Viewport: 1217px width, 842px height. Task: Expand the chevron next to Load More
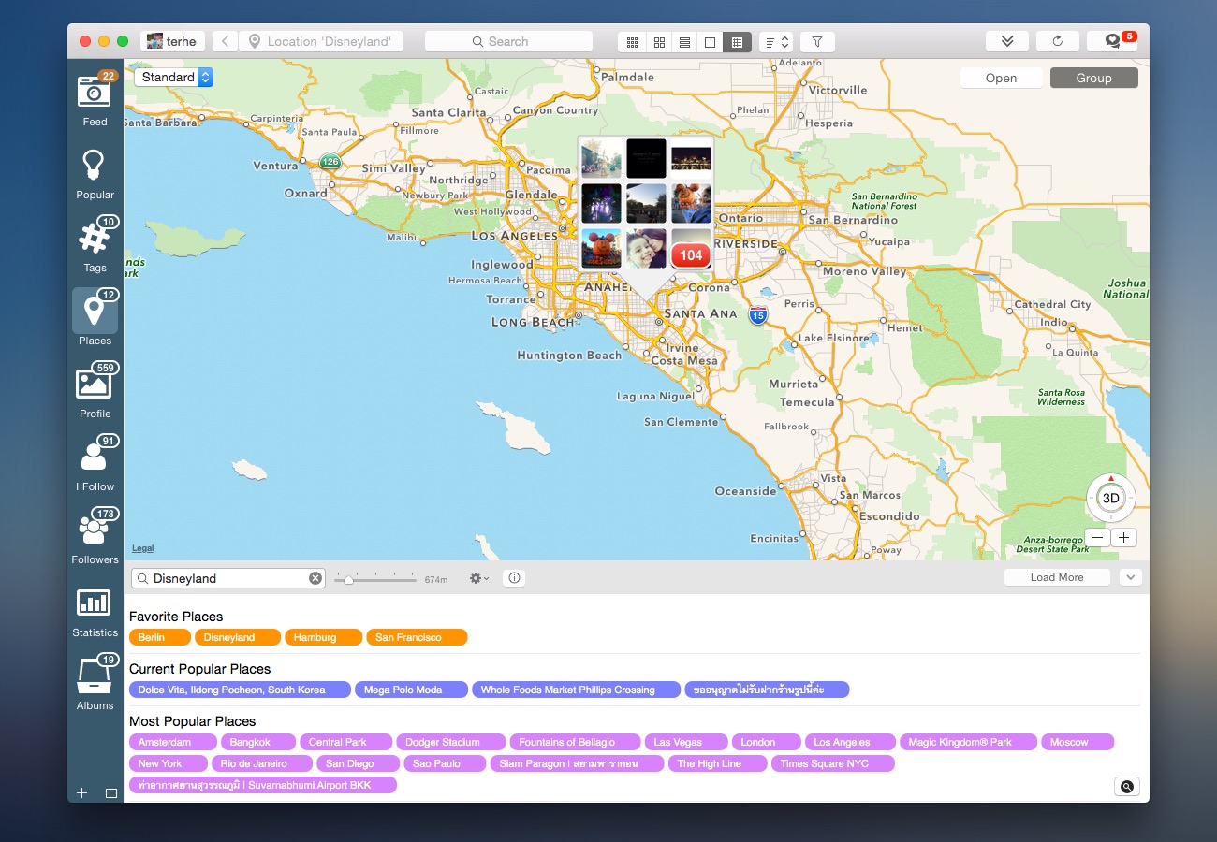tap(1131, 577)
